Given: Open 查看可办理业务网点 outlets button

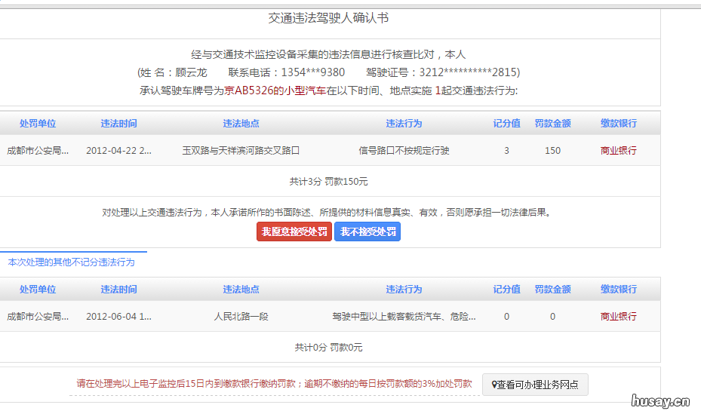Looking at the screenshot, I should tap(535, 385).
